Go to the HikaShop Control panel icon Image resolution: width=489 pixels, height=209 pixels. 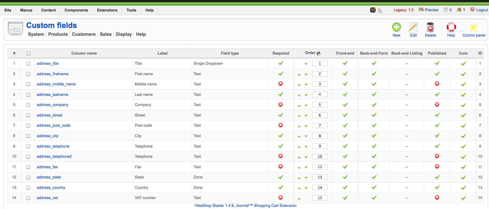[x=474, y=27]
